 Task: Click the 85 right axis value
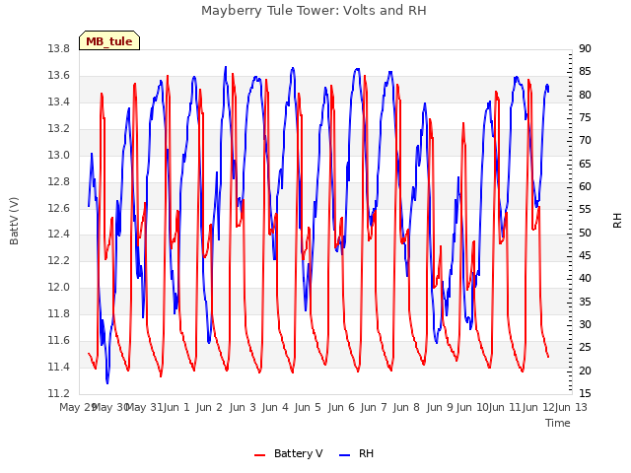coord(585,72)
